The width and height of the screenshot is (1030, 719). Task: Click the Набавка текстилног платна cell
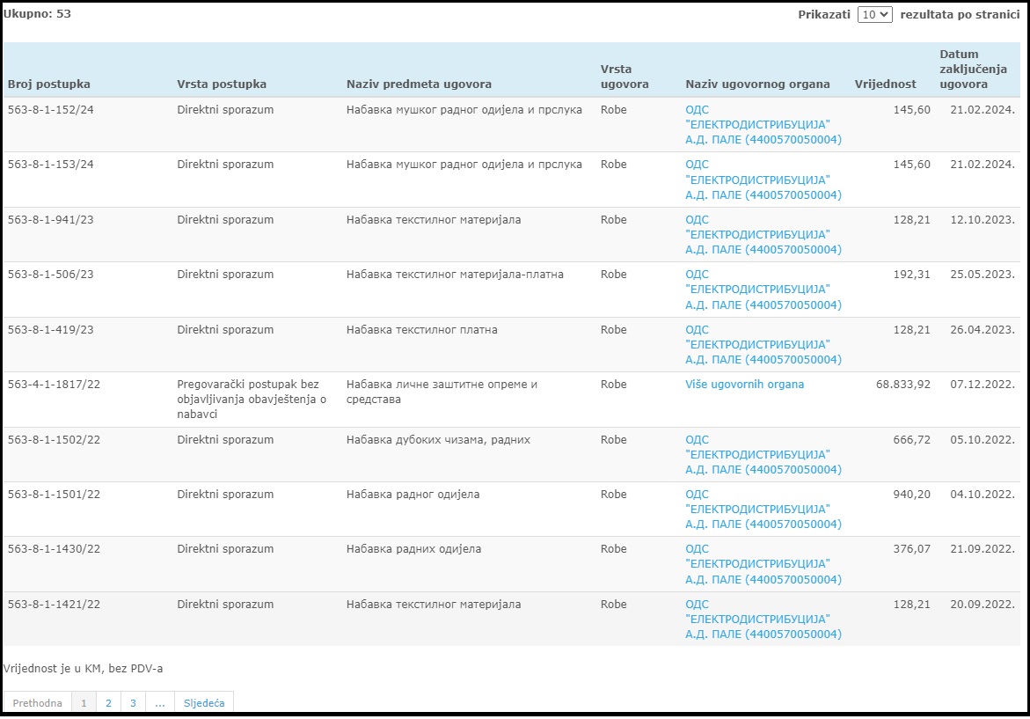(421, 329)
